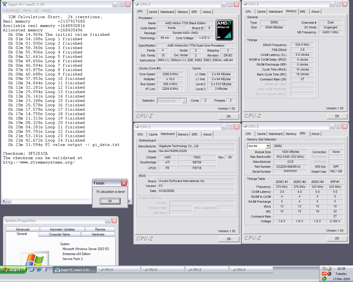Click the BIOS date 01/02/2009 field
Image resolution: width=353 pixels, height=282 pixels.
pyautogui.click(x=196, y=191)
